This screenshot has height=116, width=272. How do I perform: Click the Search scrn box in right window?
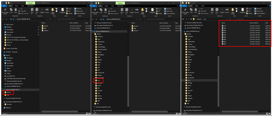pyautogui.click(x=252, y=19)
